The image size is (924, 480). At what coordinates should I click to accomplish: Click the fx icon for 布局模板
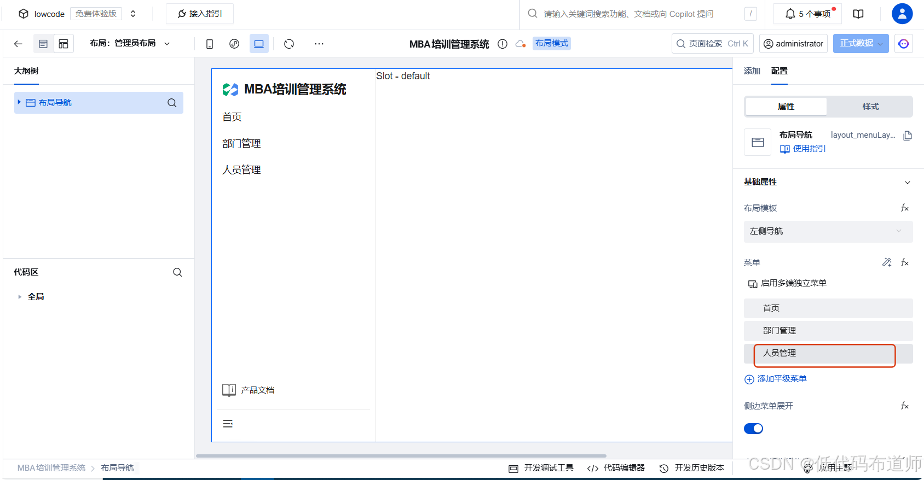point(905,208)
